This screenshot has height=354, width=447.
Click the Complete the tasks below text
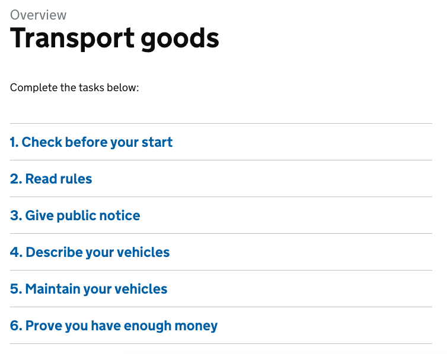(75, 88)
